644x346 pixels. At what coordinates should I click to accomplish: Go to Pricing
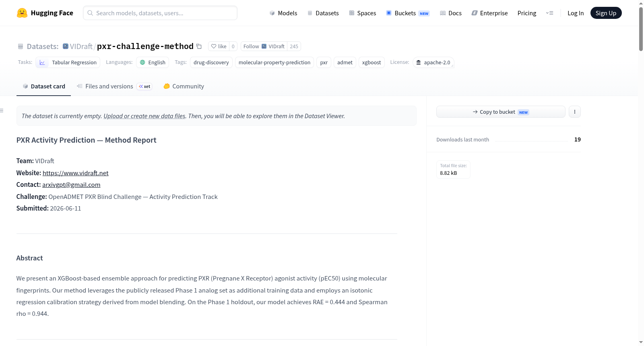pos(527,13)
